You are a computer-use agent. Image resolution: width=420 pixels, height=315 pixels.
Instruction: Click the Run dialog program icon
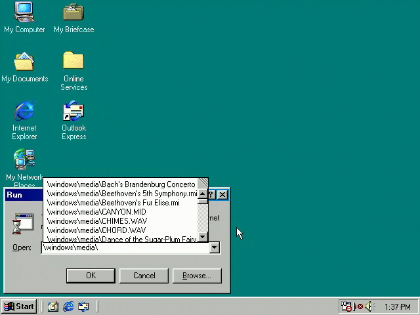pos(23,224)
